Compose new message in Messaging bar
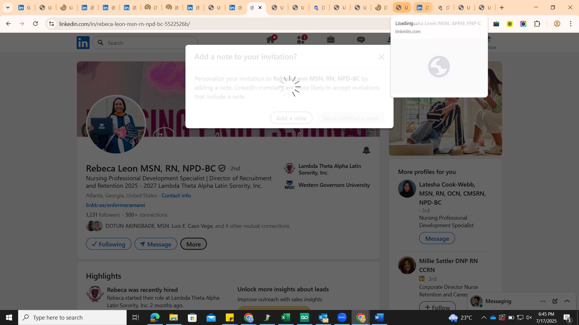The image size is (579, 325). click(x=555, y=301)
